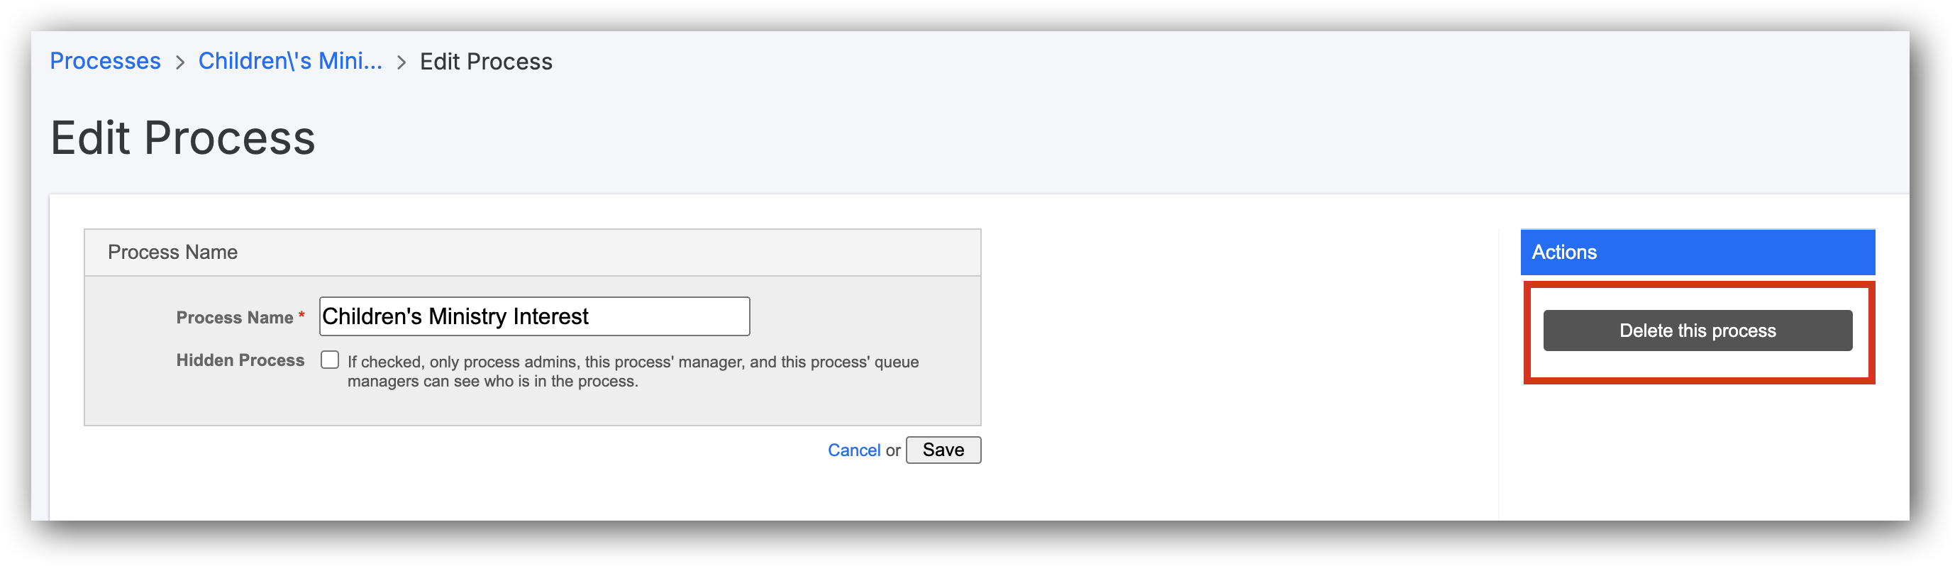Toggle Hidden Process visibility restriction on
The height and width of the screenshot is (566, 1955).
pyautogui.click(x=329, y=360)
